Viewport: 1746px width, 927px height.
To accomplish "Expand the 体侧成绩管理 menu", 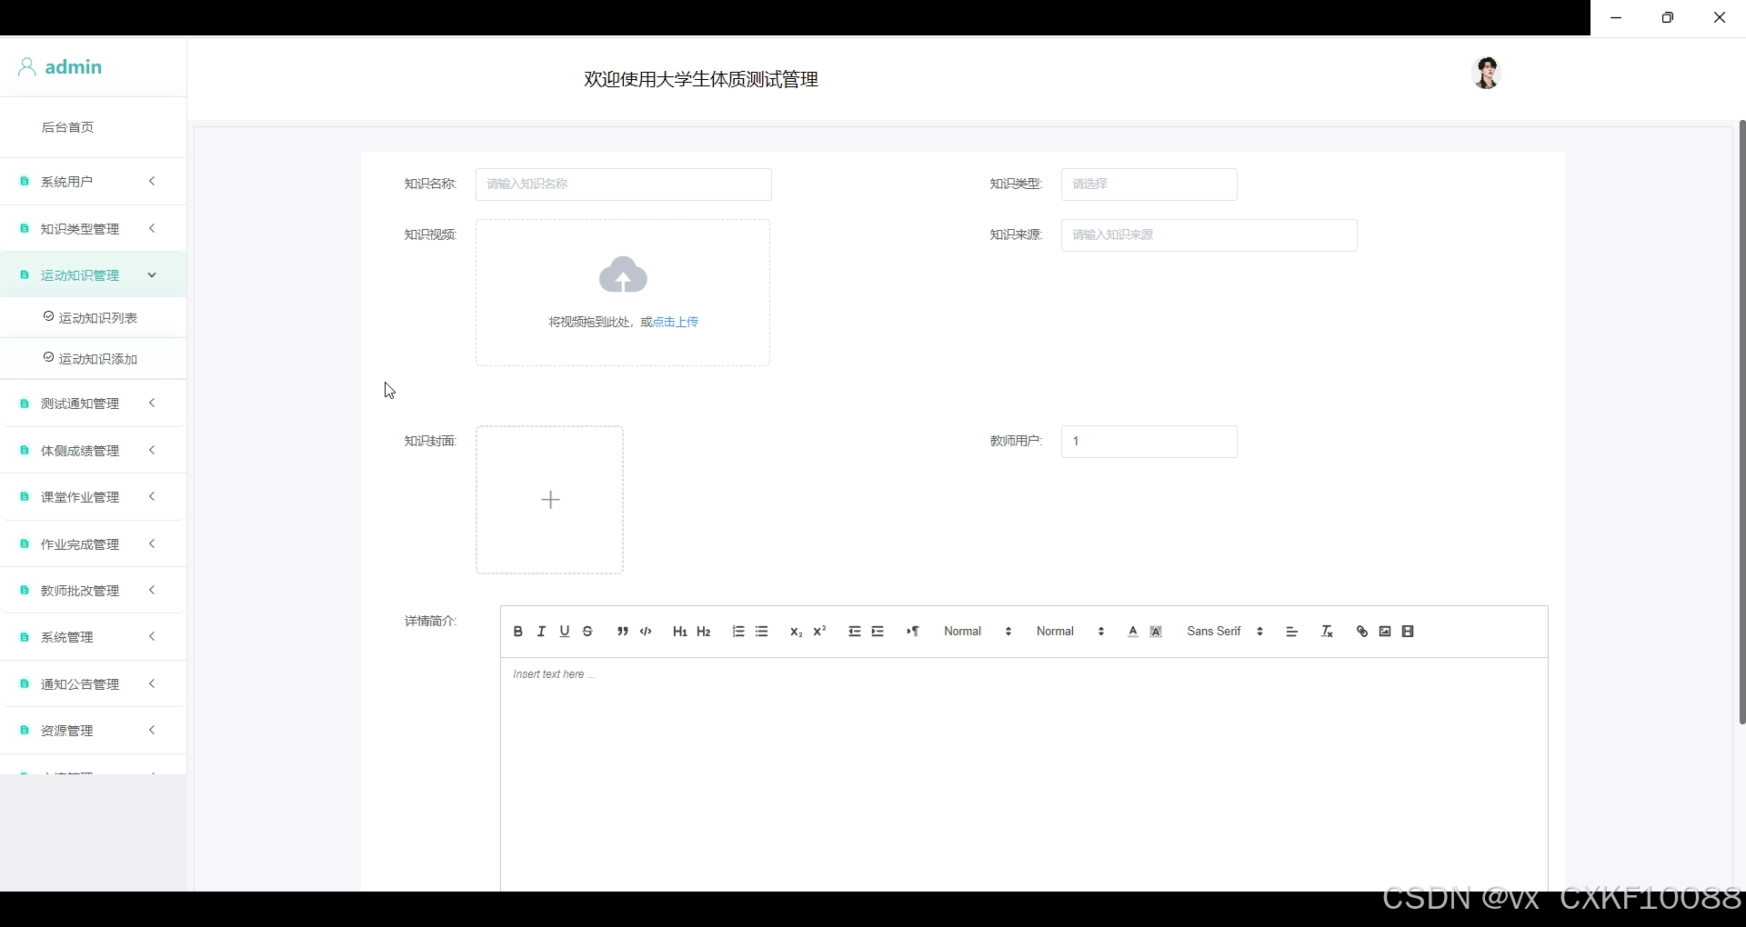I will [93, 451].
